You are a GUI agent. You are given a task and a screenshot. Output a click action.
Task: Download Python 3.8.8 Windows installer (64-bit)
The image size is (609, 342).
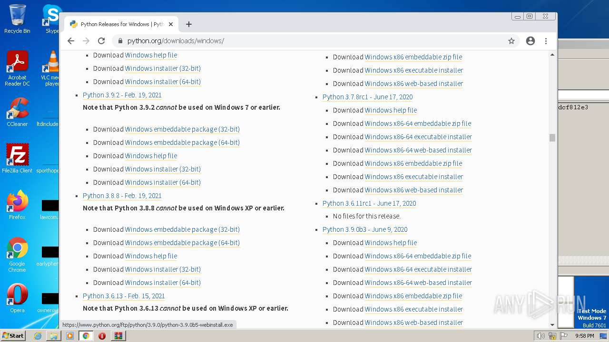click(163, 283)
